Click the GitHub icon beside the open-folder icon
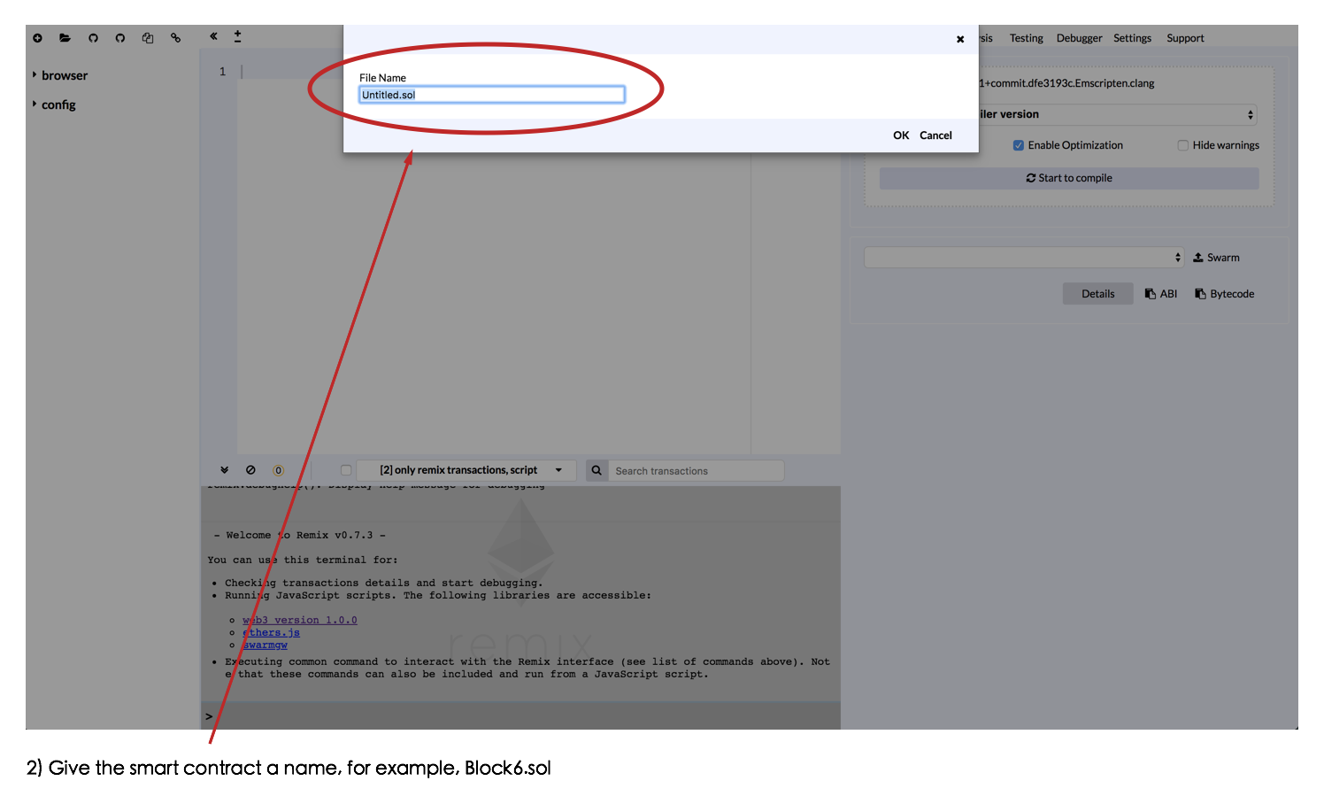 point(93,38)
